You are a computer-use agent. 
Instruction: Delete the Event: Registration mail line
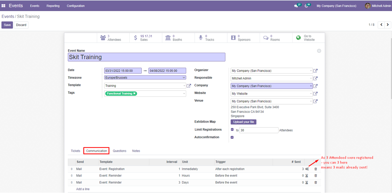point(315,169)
